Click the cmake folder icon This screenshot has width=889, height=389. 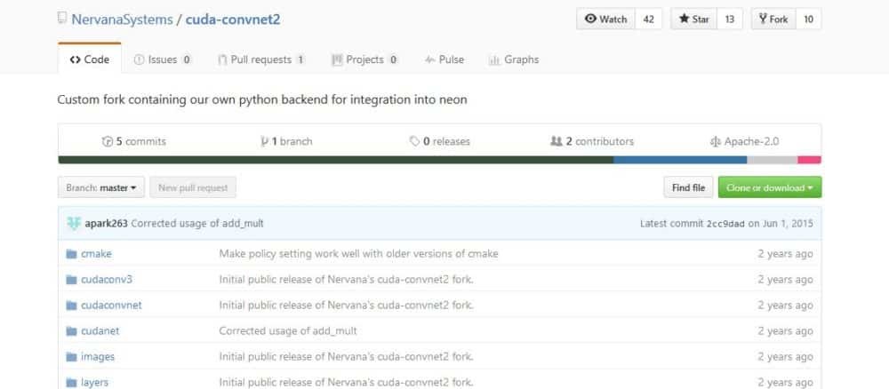[x=72, y=254]
